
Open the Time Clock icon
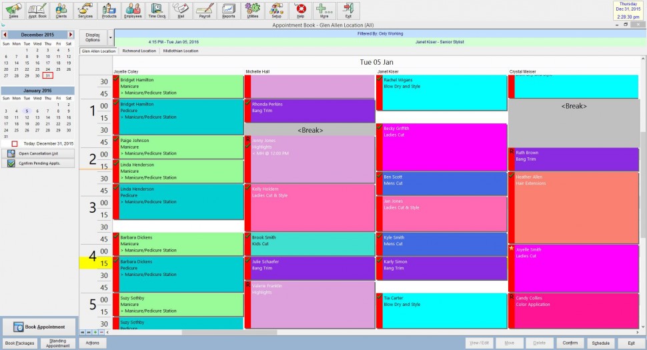tap(157, 10)
